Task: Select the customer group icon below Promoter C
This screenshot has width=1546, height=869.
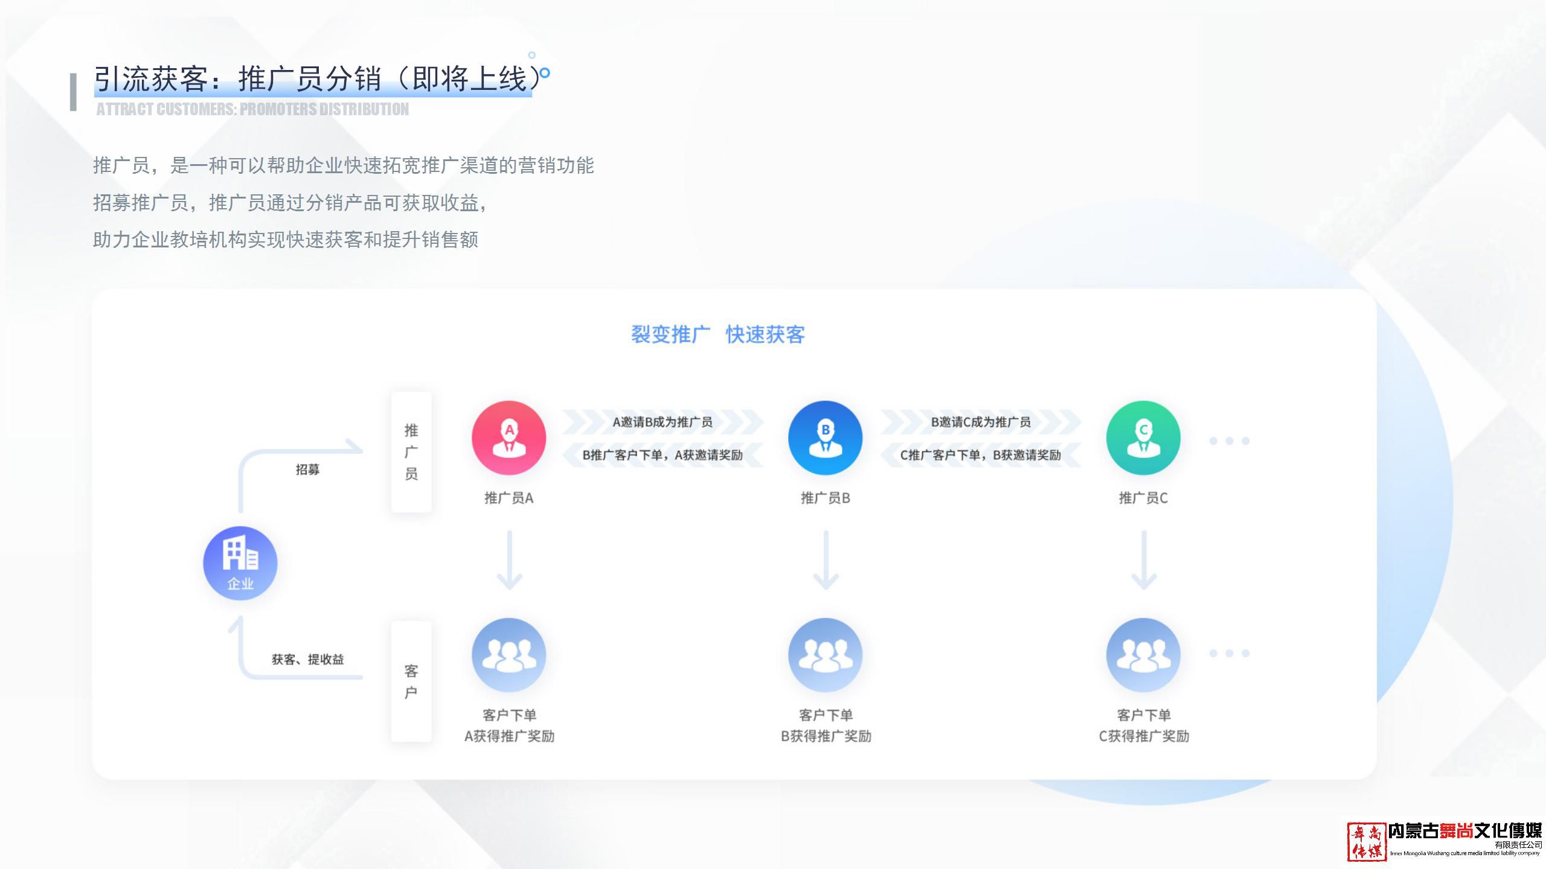Action: coord(1143,655)
